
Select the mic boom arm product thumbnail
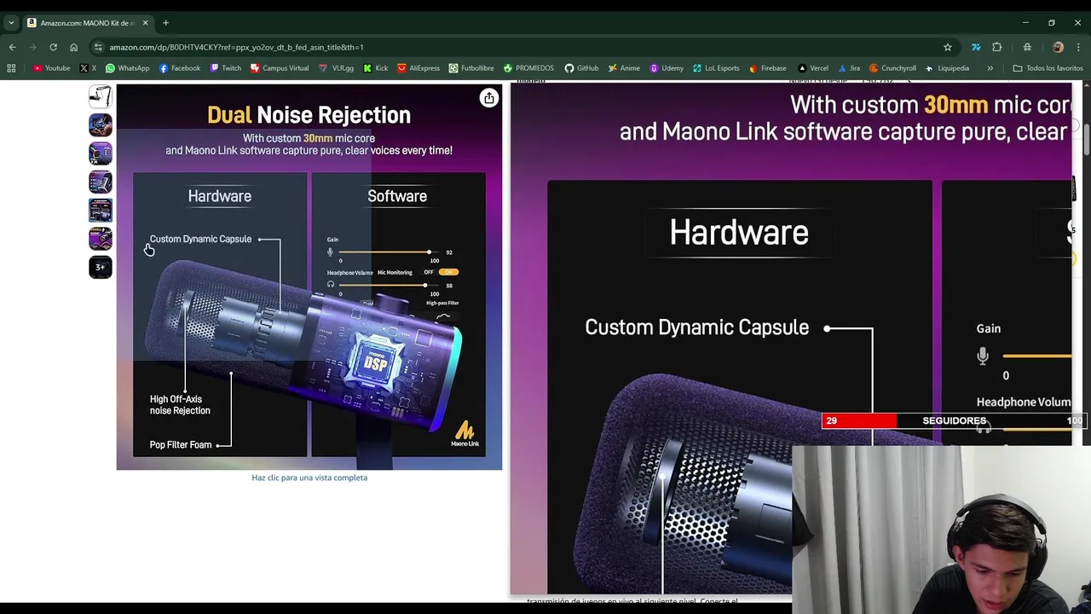[x=101, y=96]
